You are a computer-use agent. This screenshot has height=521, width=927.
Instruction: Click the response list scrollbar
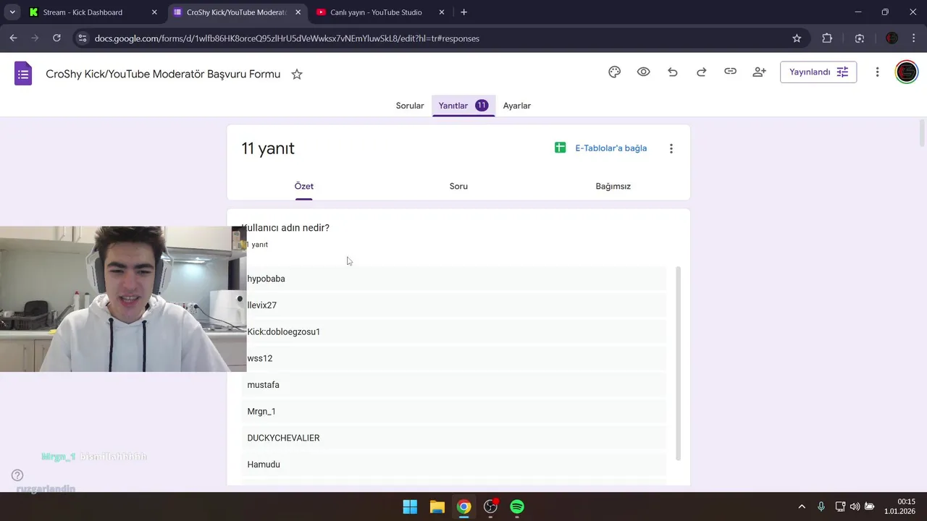click(x=678, y=363)
